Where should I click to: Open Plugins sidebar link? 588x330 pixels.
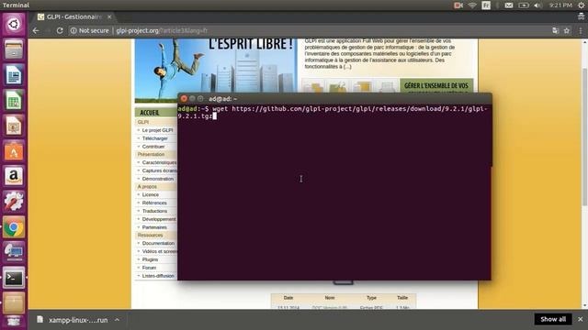[x=150, y=259]
